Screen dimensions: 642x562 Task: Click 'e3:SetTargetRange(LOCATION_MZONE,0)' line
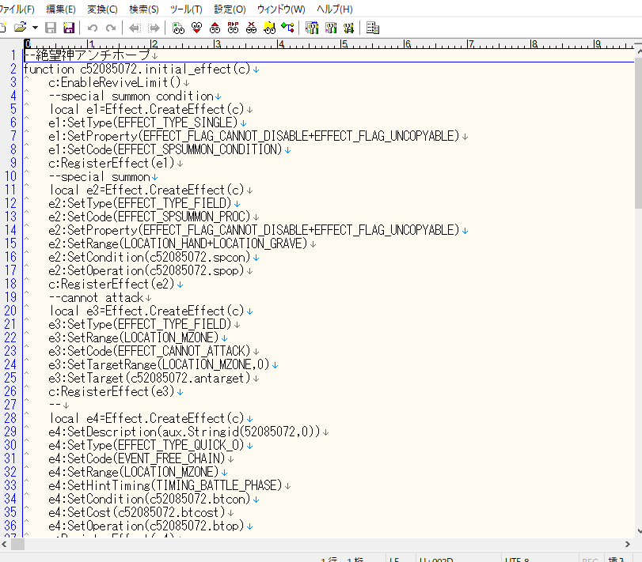click(x=159, y=364)
